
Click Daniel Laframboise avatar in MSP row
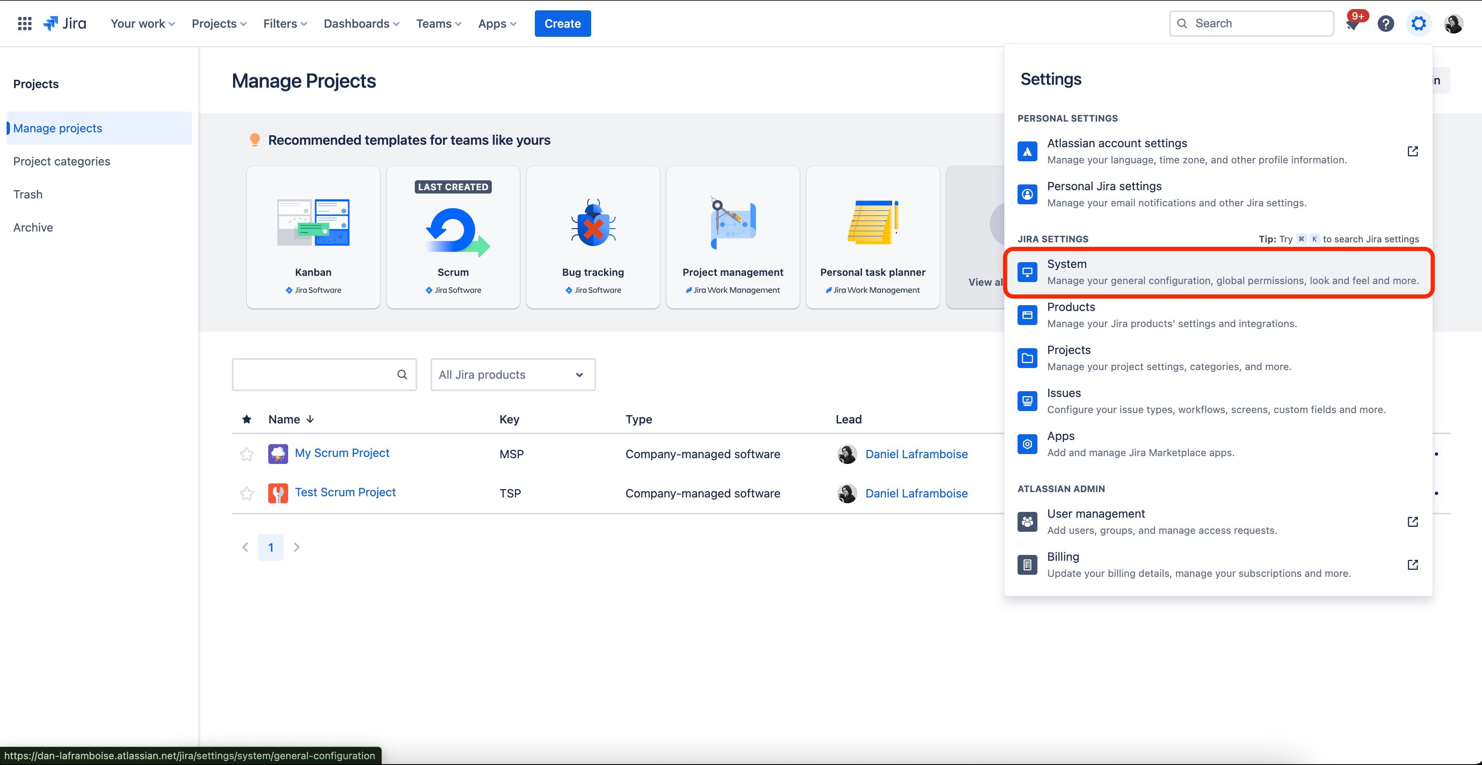coord(847,454)
